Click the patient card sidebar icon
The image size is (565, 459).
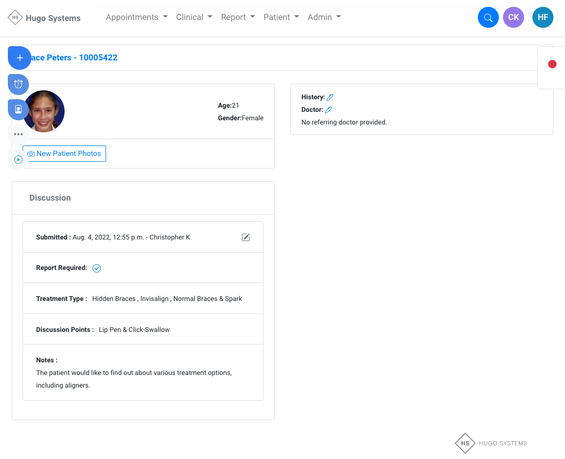18,109
